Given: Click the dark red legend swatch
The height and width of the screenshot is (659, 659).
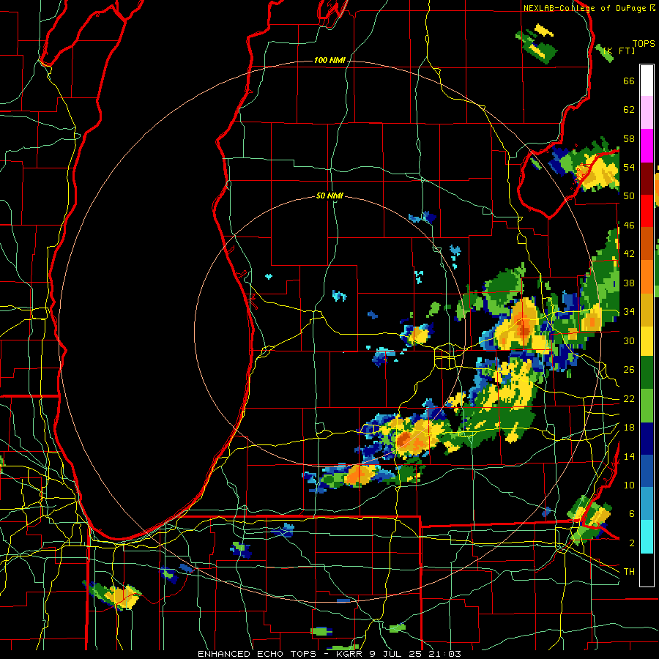Looking at the screenshot, I should [x=647, y=178].
